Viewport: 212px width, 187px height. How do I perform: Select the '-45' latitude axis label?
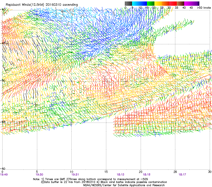click(3, 43)
